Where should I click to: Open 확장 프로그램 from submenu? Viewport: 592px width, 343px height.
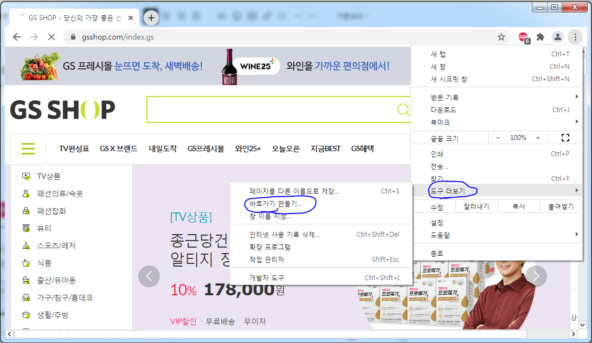pyautogui.click(x=320, y=247)
